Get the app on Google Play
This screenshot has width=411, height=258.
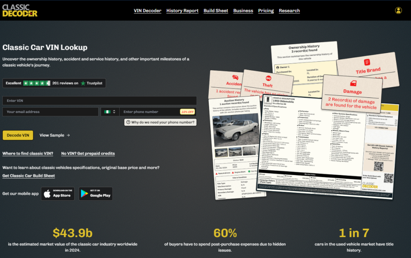coord(96,193)
